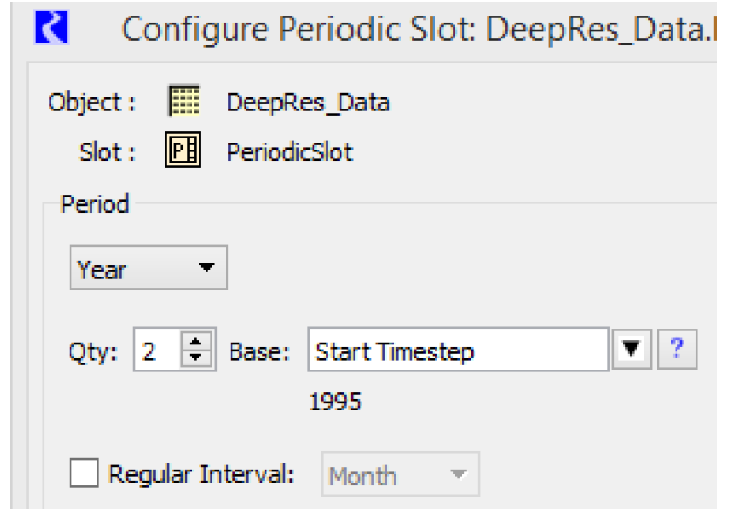Viewport: 748px width, 520px height.
Task: Click the Object: field label
Action: click(91, 103)
